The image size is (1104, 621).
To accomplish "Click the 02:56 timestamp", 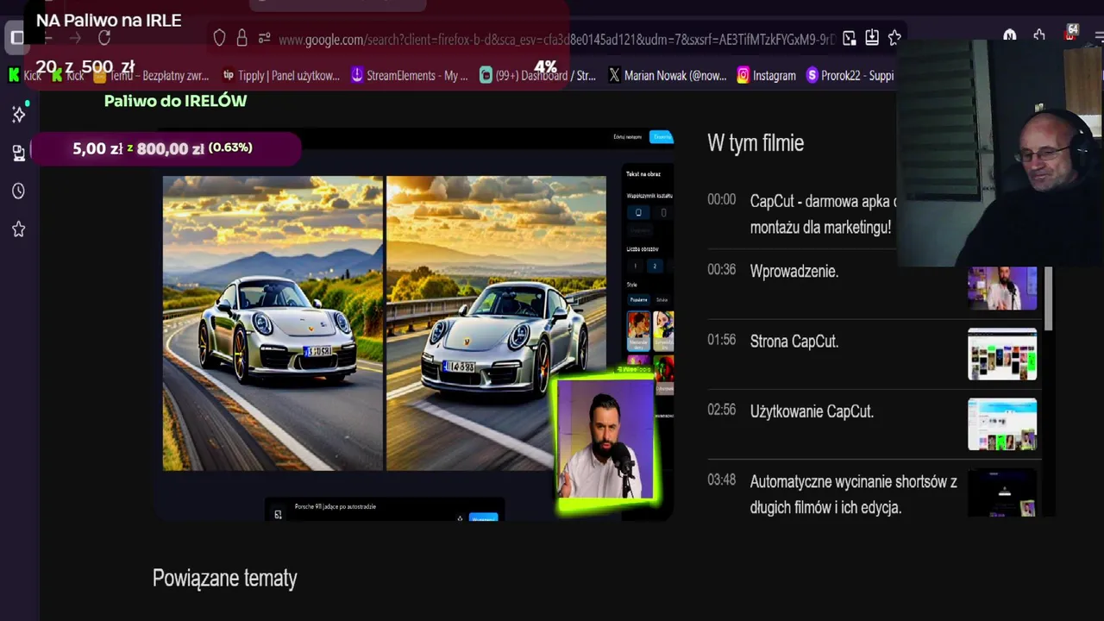I will (x=722, y=410).
